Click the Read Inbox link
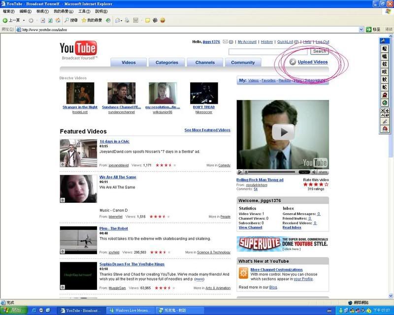The height and width of the screenshot is (315, 394). (x=292, y=227)
